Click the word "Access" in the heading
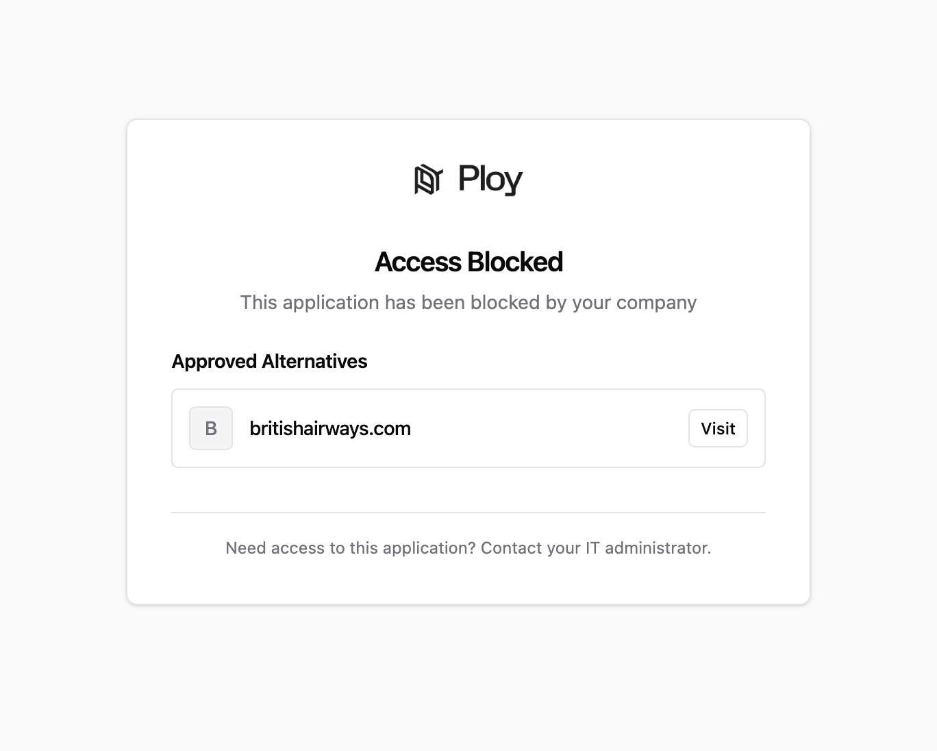Viewport: 937px width, 751px height. point(418,262)
